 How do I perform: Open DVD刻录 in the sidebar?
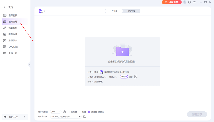[x=15, y=47]
